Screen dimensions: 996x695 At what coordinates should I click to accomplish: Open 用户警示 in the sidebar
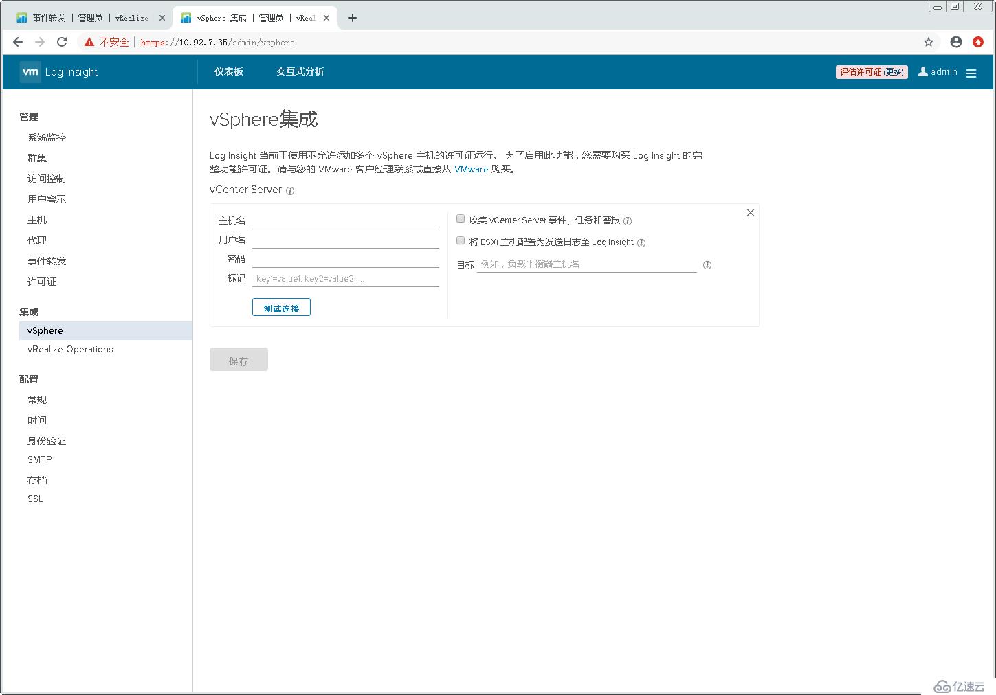click(x=47, y=199)
